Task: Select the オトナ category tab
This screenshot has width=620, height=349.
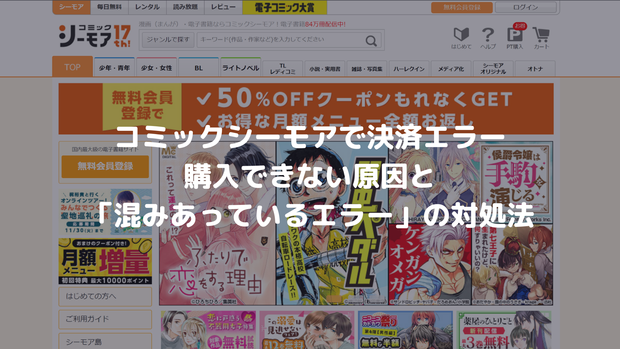Action: click(535, 69)
